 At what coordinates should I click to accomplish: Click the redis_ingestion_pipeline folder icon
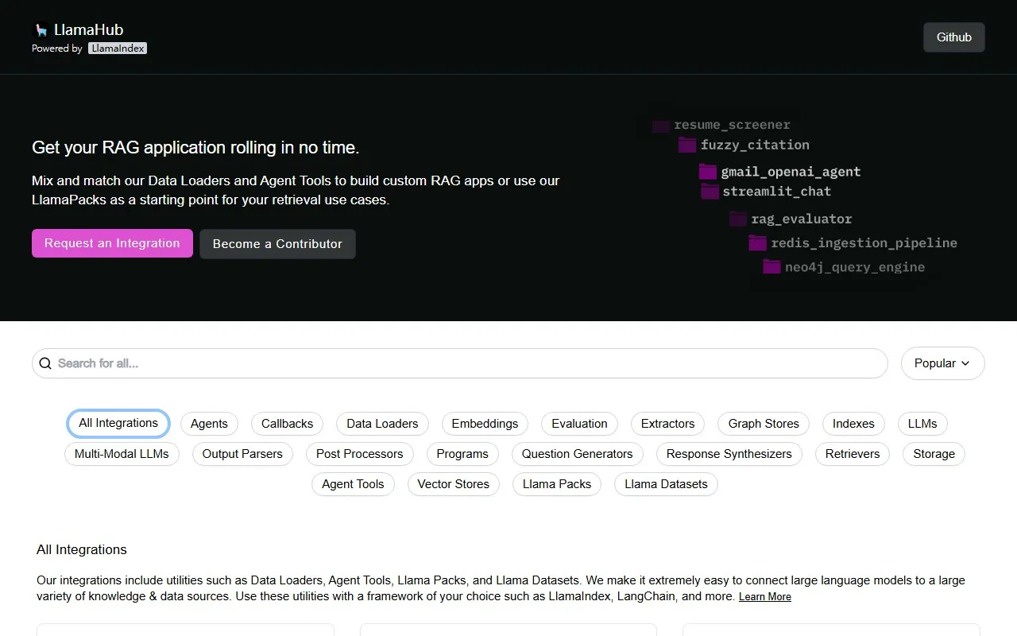(757, 243)
